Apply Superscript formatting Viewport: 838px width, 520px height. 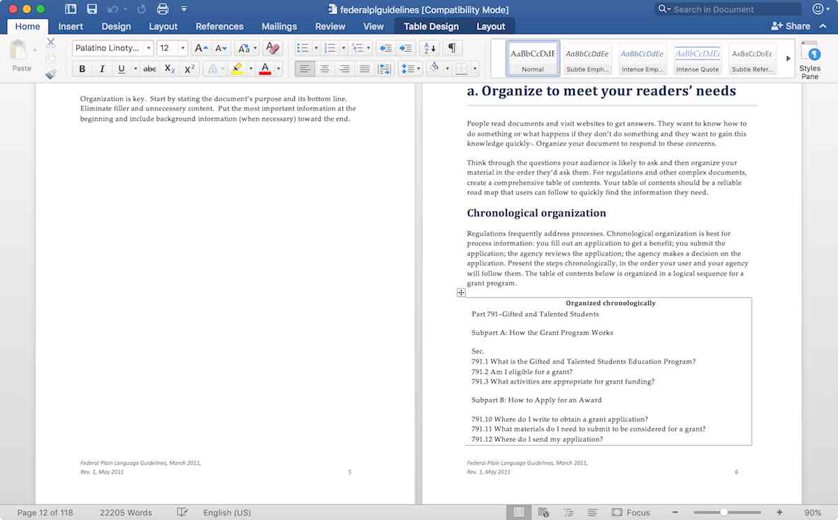point(188,68)
